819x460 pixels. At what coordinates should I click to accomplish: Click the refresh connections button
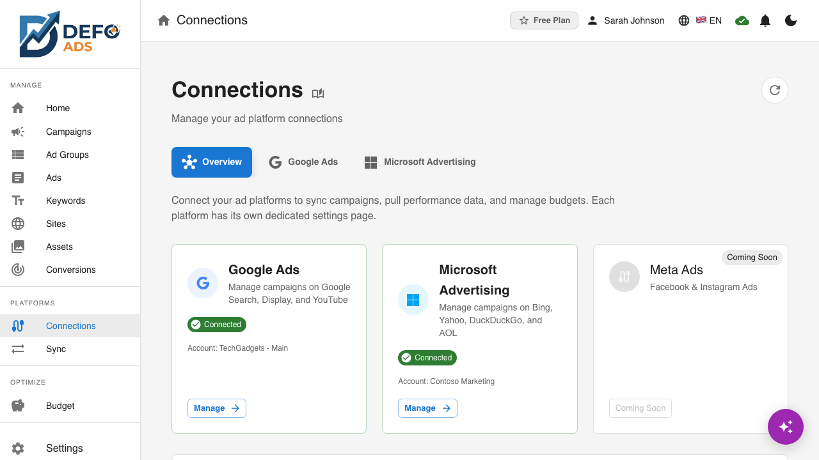tap(775, 90)
